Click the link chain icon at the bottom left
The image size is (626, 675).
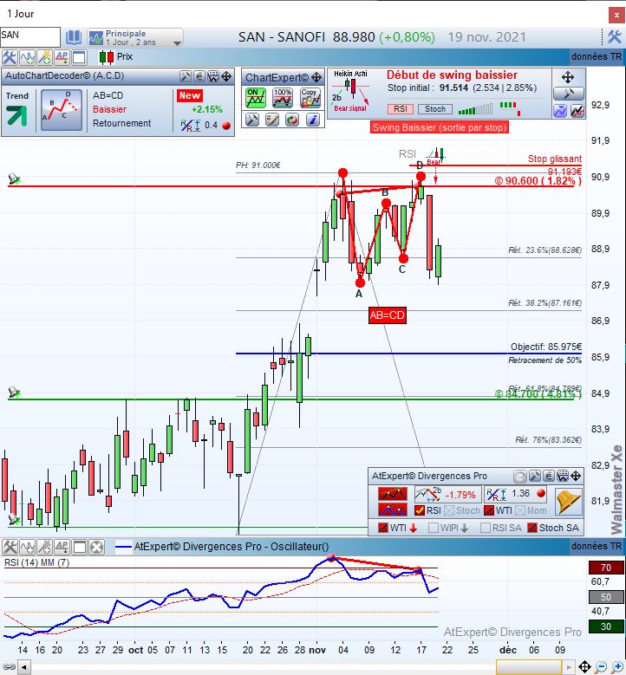9,667
